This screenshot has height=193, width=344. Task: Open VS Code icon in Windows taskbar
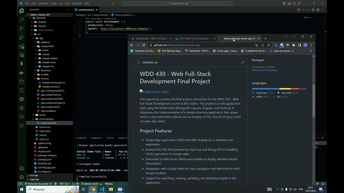[102, 189]
